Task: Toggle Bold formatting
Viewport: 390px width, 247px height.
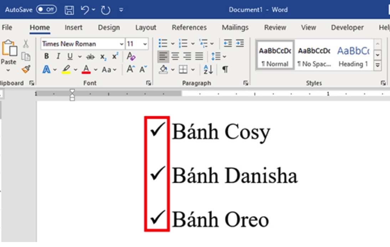Action: coord(46,56)
